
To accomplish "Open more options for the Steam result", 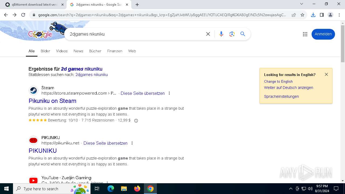I will point(169,93).
